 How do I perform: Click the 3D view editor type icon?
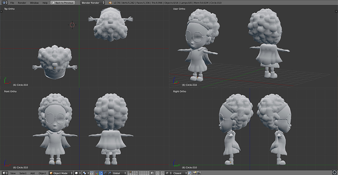(x=4, y=173)
